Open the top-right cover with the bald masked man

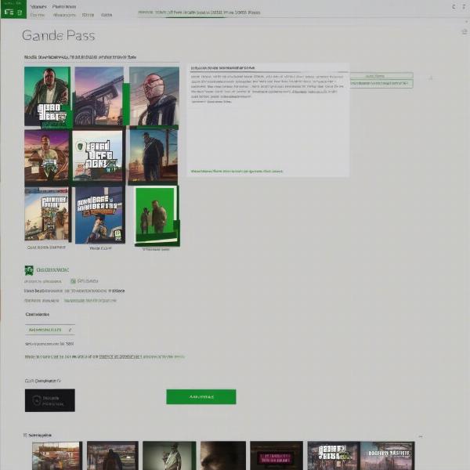pos(154,96)
